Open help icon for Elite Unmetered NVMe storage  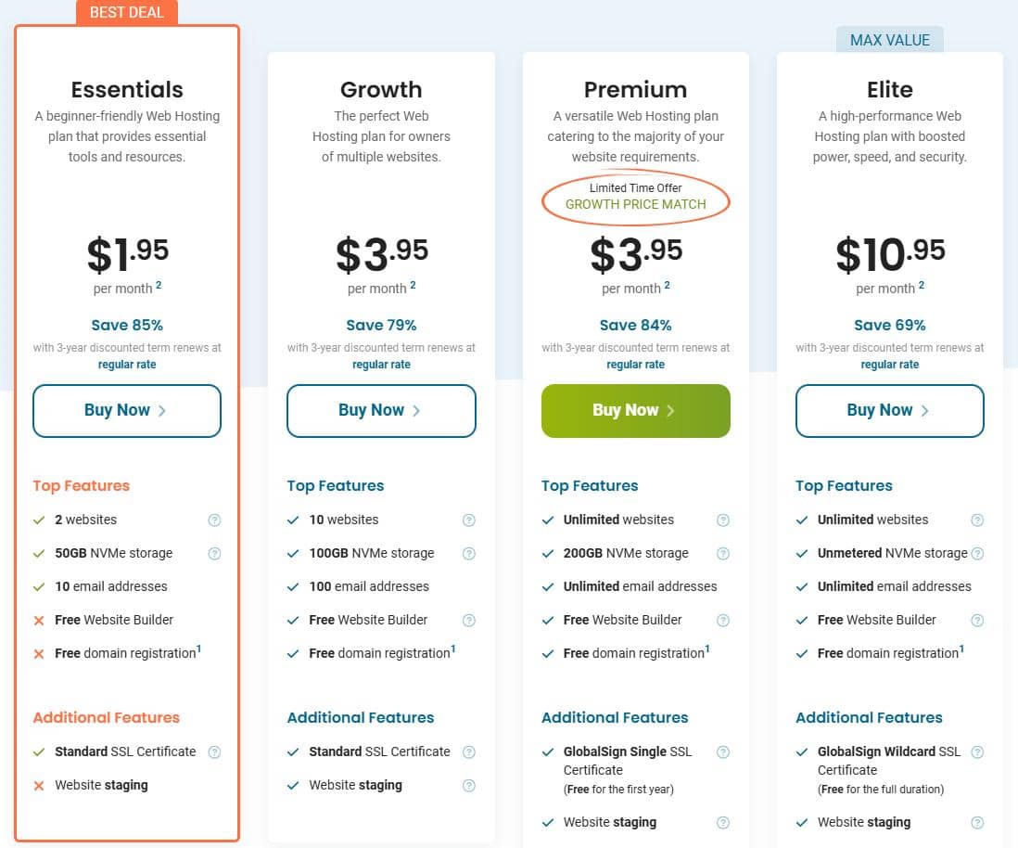tap(977, 553)
